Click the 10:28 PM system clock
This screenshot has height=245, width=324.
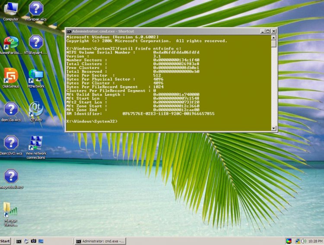(x=315, y=241)
